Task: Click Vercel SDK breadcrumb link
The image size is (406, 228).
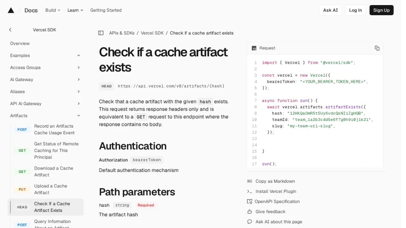Action: coord(152,33)
